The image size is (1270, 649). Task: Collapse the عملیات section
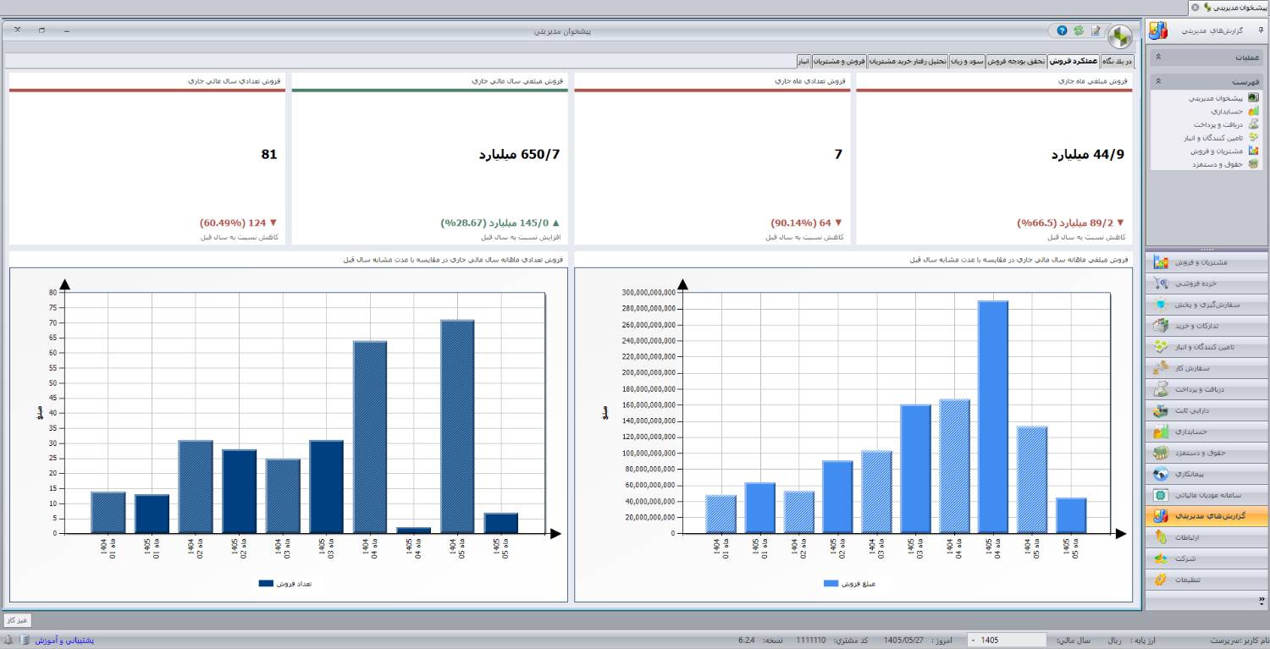tap(1158, 58)
